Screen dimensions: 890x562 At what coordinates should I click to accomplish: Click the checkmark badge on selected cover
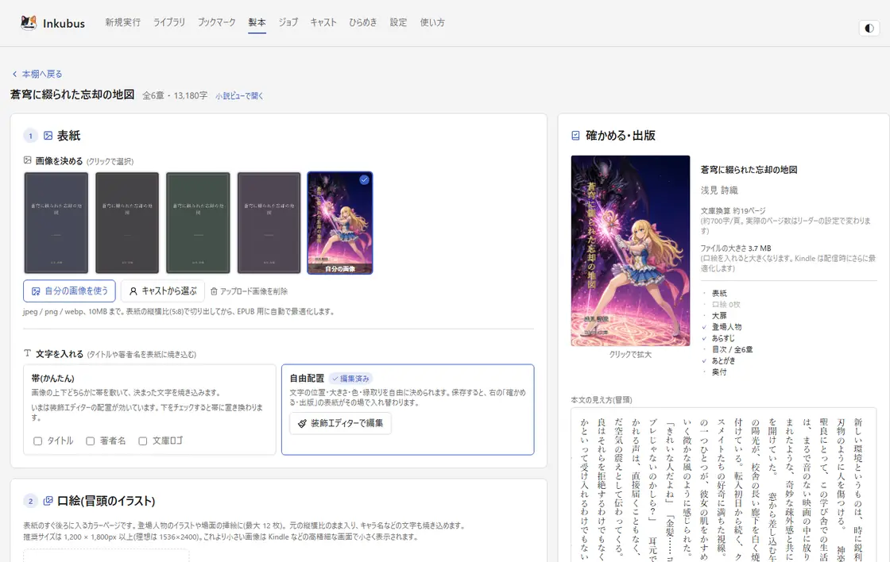coord(364,179)
